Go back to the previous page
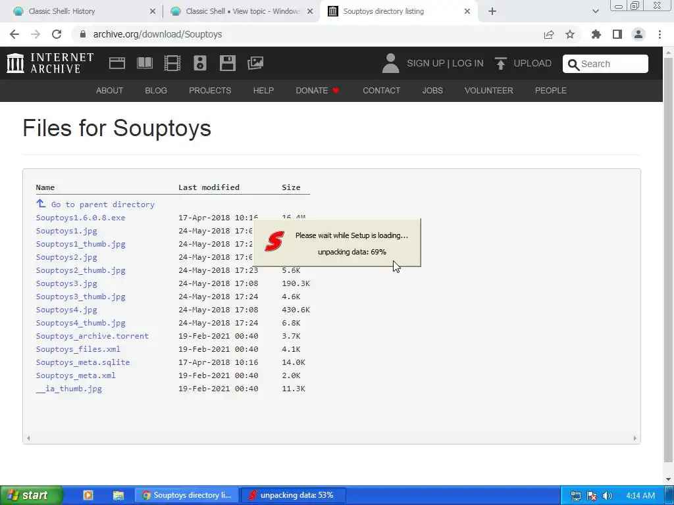The image size is (674, 505). click(14, 34)
